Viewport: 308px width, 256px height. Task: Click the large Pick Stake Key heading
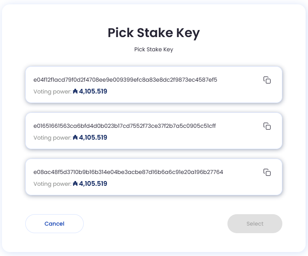point(154,33)
